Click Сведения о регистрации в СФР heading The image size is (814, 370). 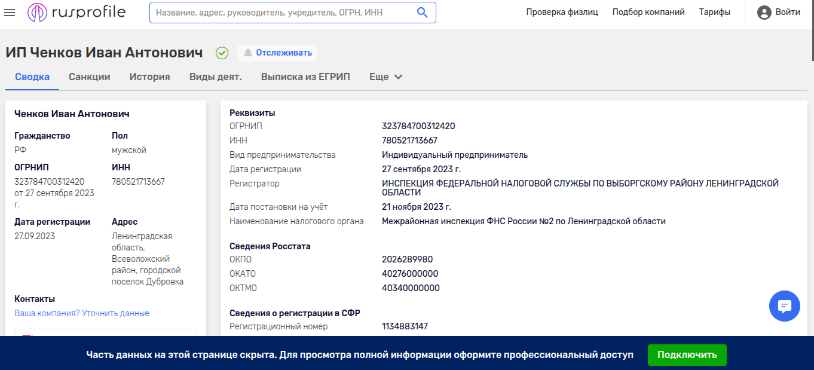295,313
